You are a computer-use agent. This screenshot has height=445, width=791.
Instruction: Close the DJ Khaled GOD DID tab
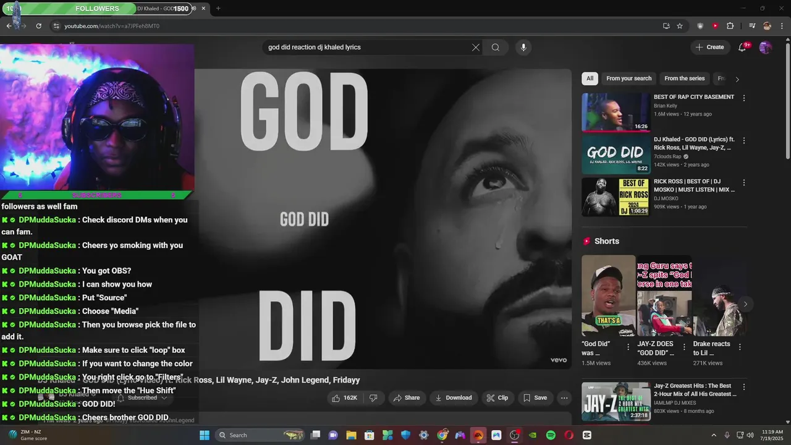[x=203, y=9]
